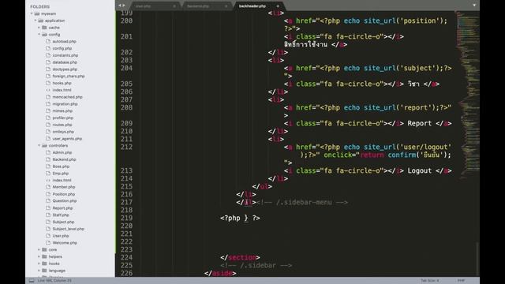Click the FOLDERS sidebar heading

click(x=40, y=6)
